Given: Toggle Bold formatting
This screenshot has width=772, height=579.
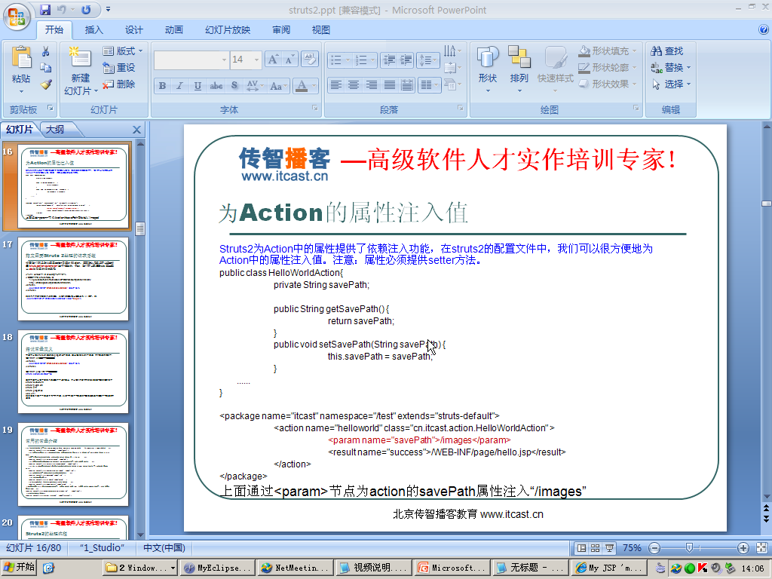Looking at the screenshot, I should [163, 86].
